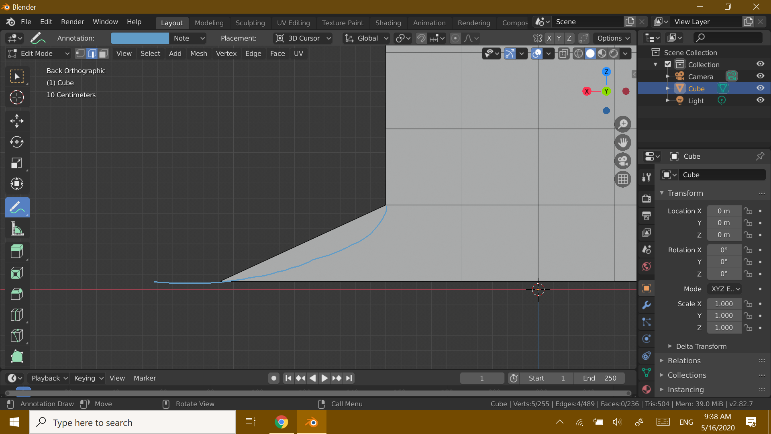
Task: Activate the Extrude Region tool
Action: [x=16, y=252]
